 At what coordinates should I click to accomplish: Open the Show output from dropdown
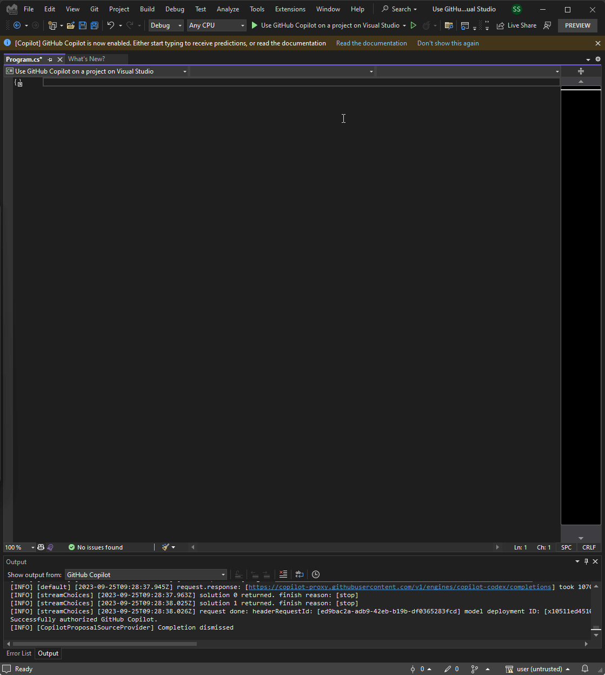click(x=146, y=574)
